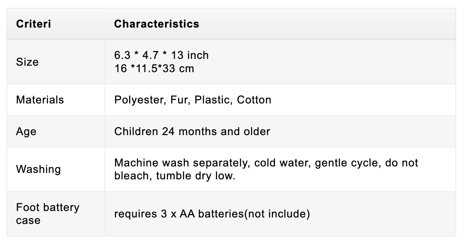This screenshot has height=243, width=465.
Task: Select the "Foot battery case" row label
Action: click(x=48, y=214)
